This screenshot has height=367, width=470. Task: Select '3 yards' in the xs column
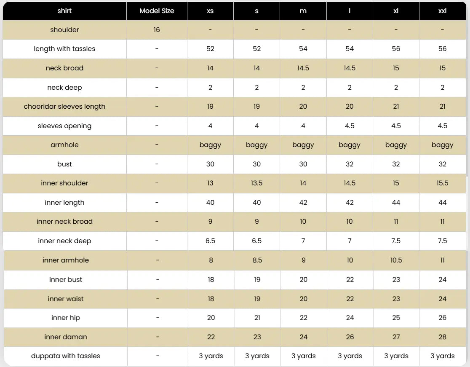click(211, 356)
